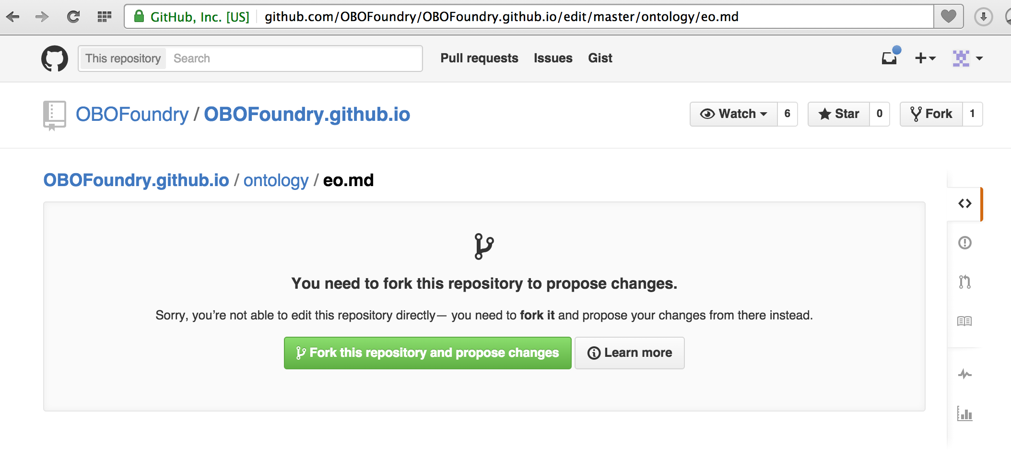Expand the Watch dropdown
Image resolution: width=1011 pixels, height=471 pixels.
[734, 114]
